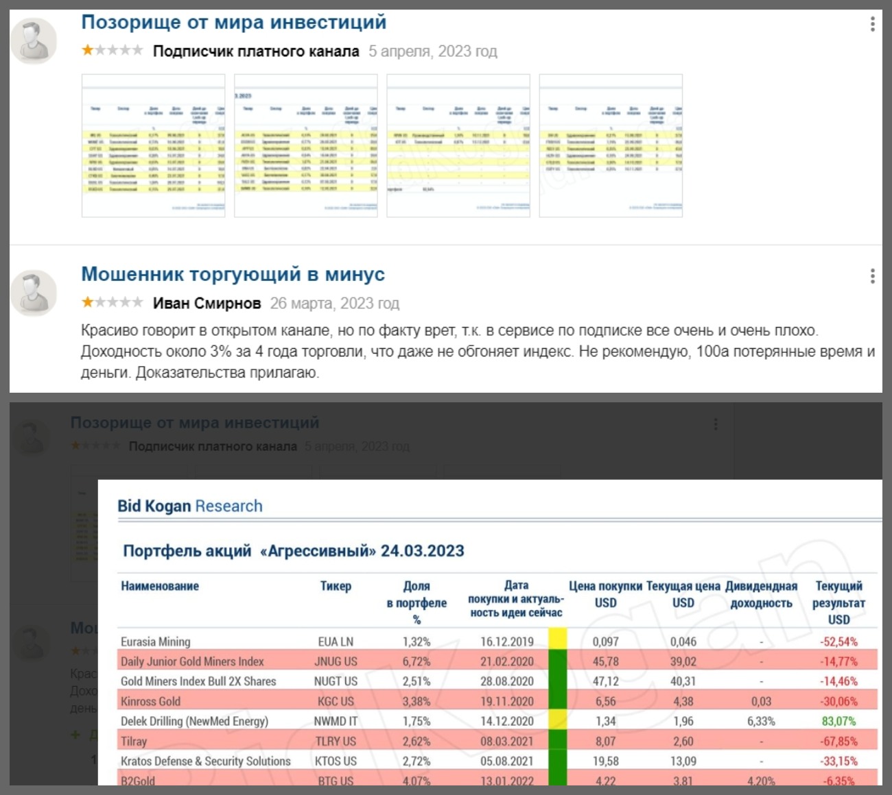Image resolution: width=892 pixels, height=795 pixels.
Task: Click ticker 'NUGT US'
Action: (x=336, y=681)
